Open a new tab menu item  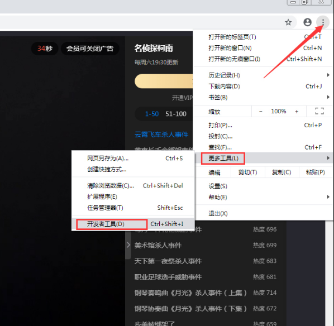(263, 37)
